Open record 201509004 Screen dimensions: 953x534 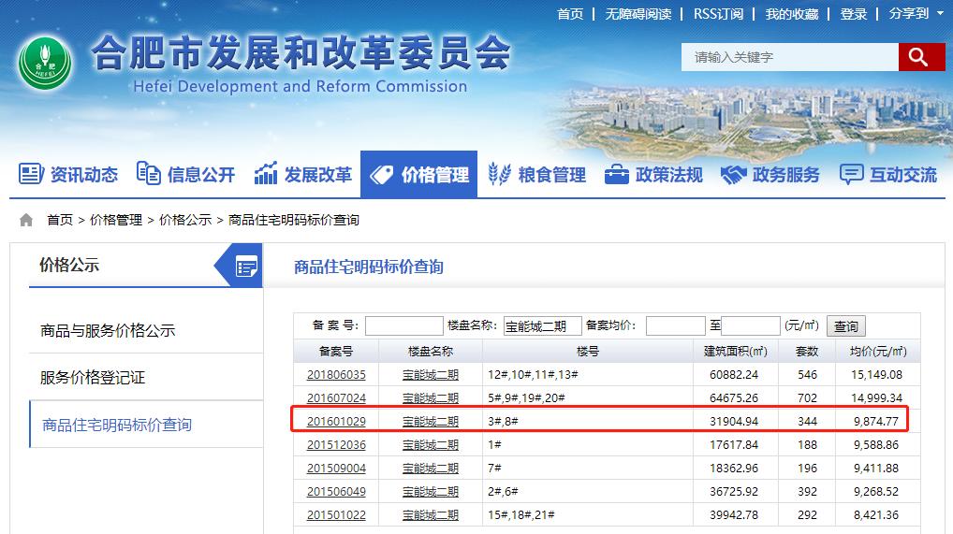(336, 469)
